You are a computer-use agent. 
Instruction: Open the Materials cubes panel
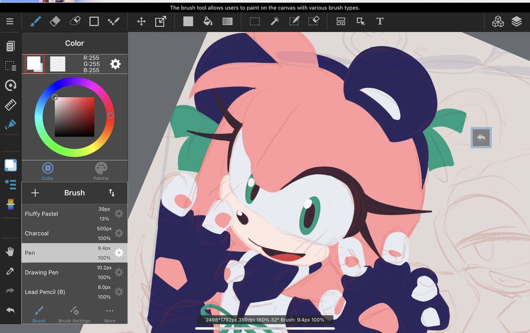498,21
